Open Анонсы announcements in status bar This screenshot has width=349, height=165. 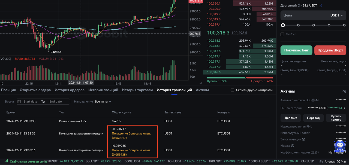coord(328,161)
